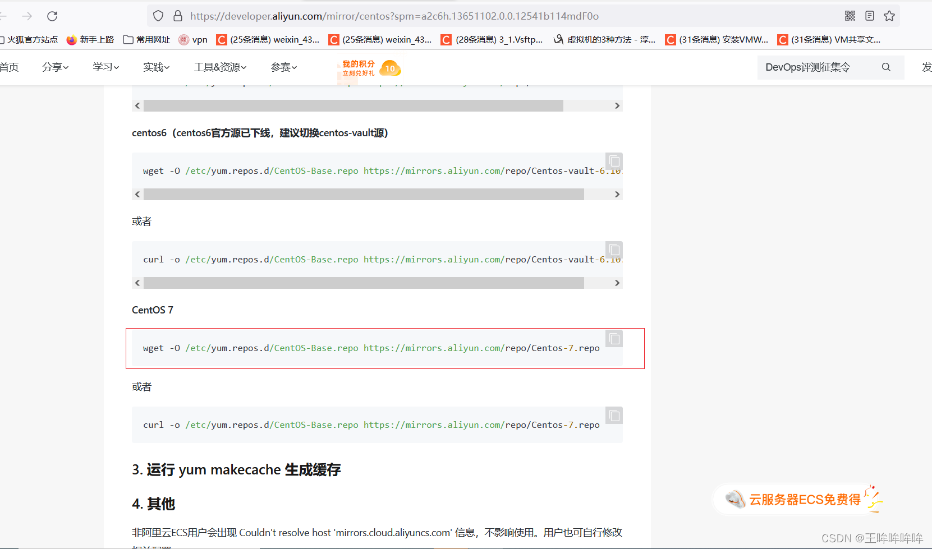Image resolution: width=932 pixels, height=549 pixels.
Task: Click the centos6 wget Centos-vault command text
Action: [382, 171]
